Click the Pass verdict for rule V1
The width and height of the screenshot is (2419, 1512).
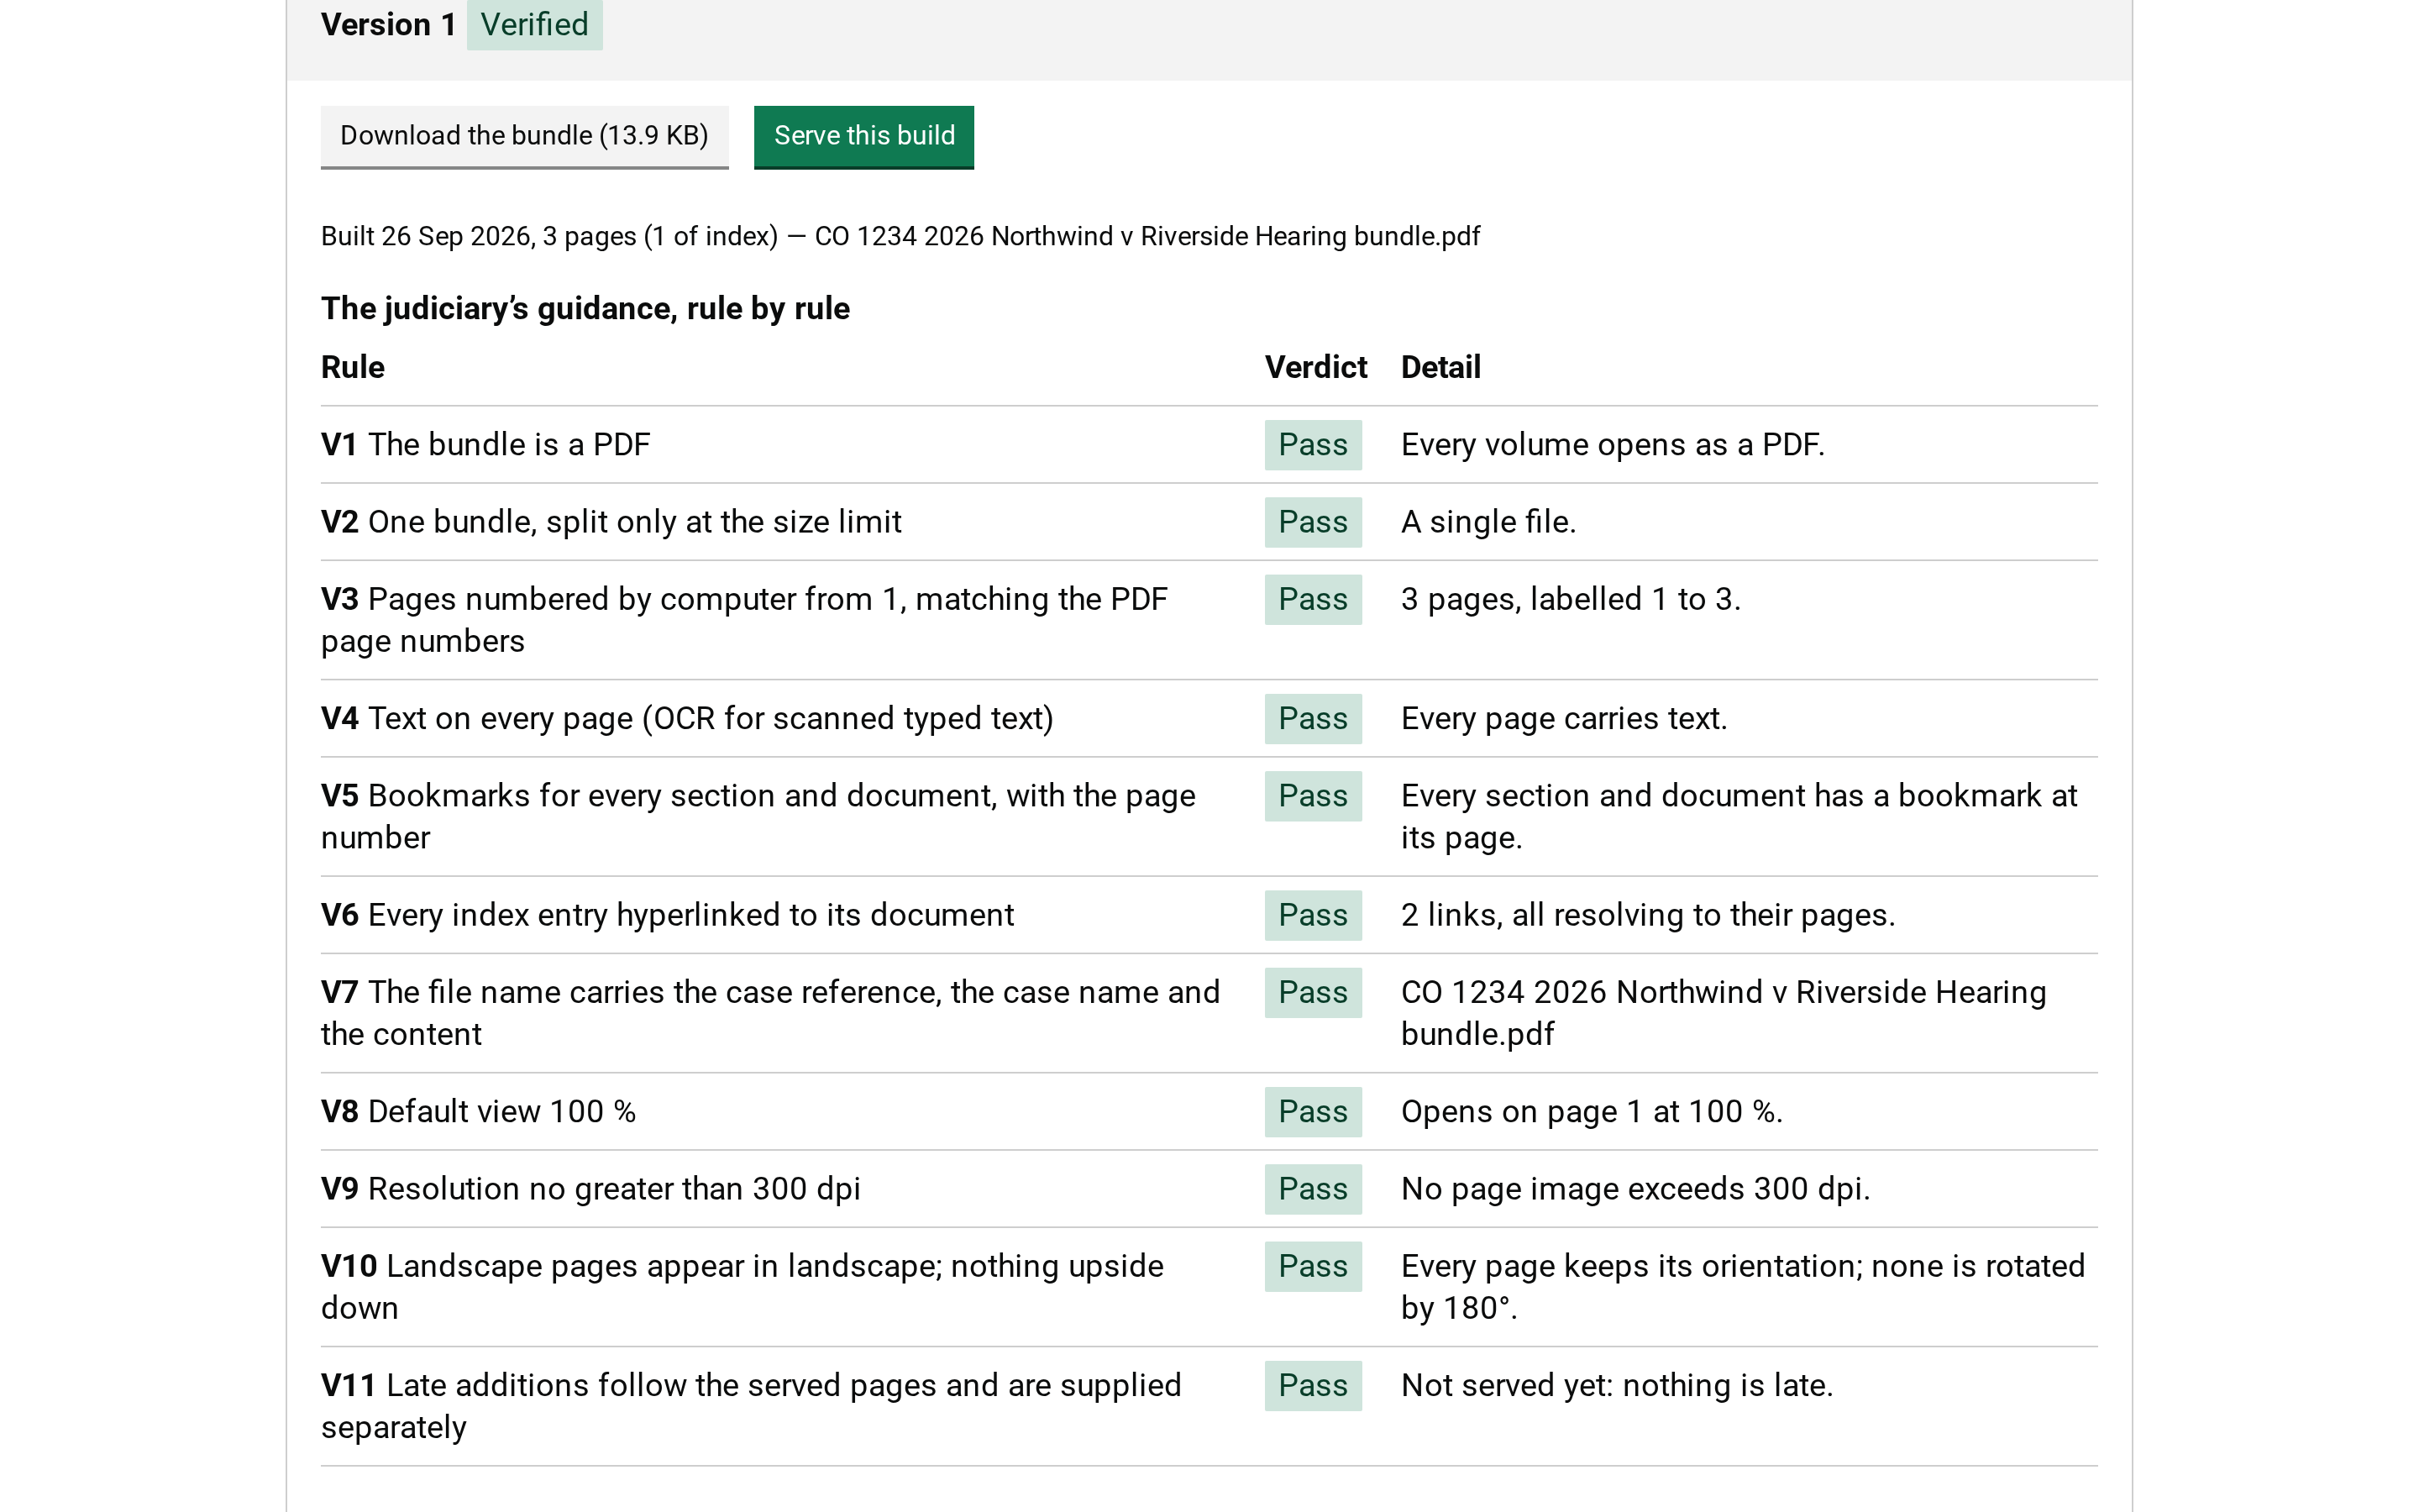point(1313,445)
